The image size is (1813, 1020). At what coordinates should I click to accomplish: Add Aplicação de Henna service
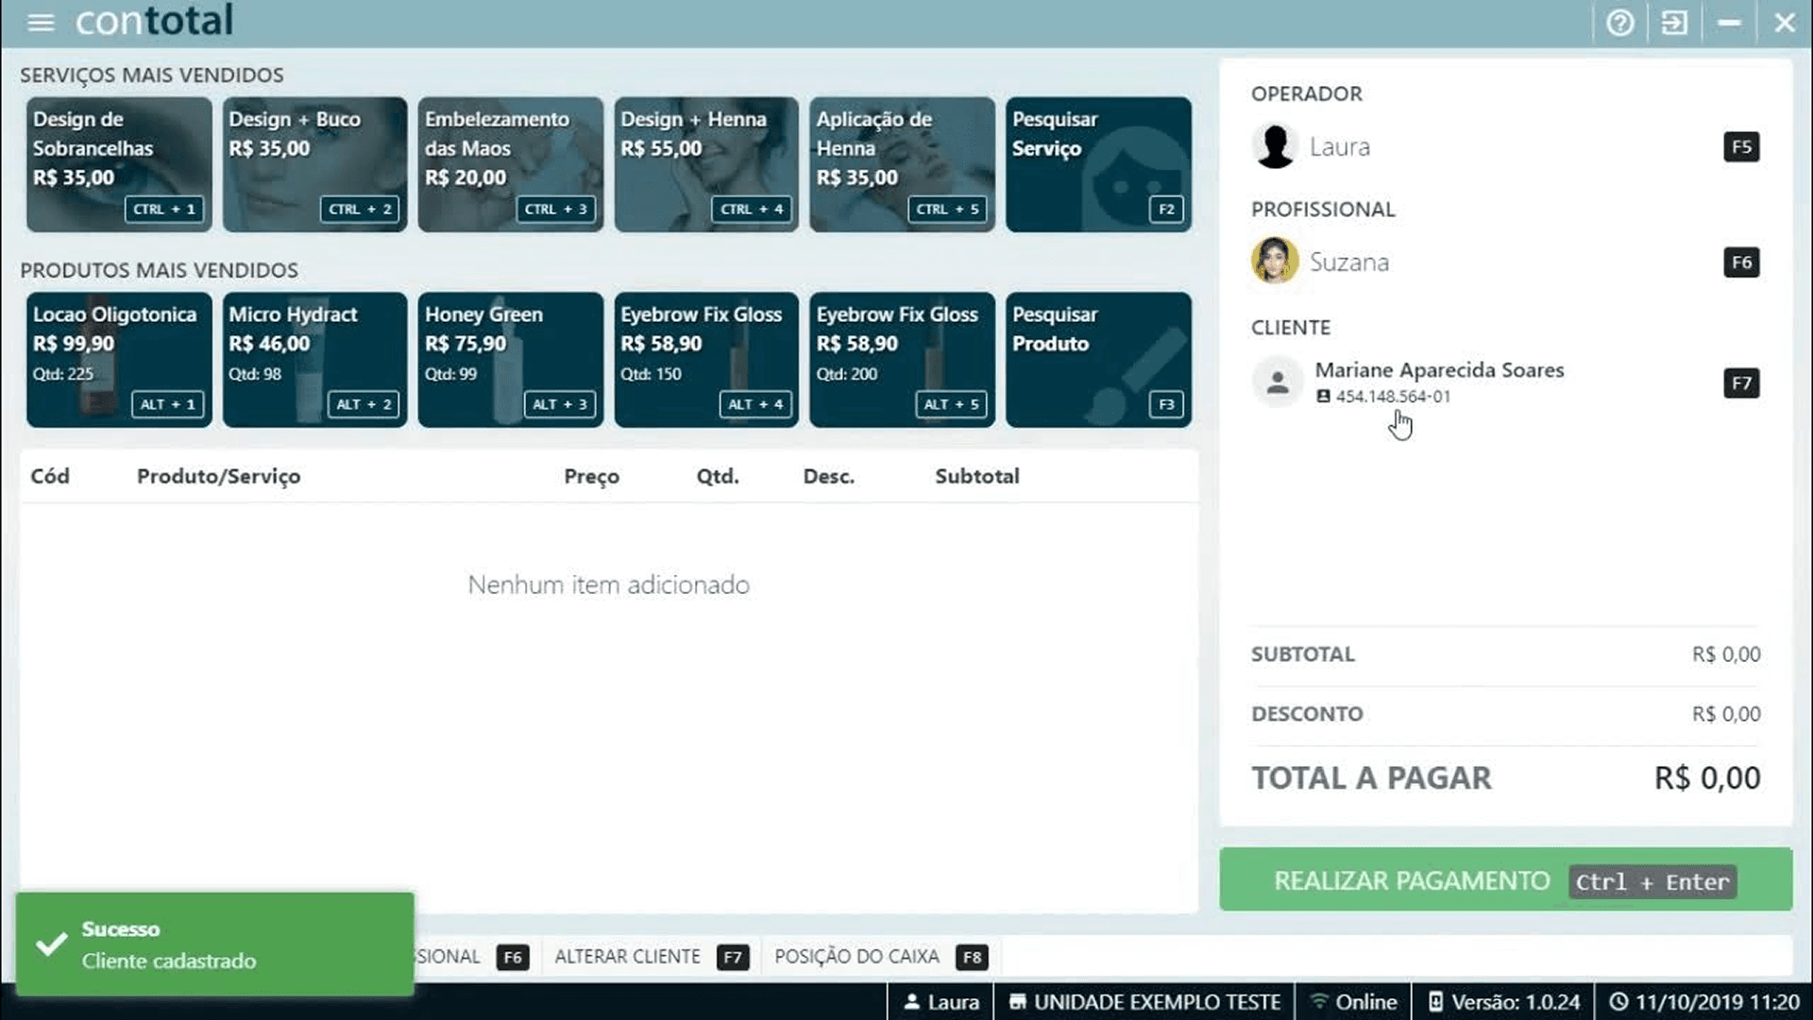pos(902,164)
